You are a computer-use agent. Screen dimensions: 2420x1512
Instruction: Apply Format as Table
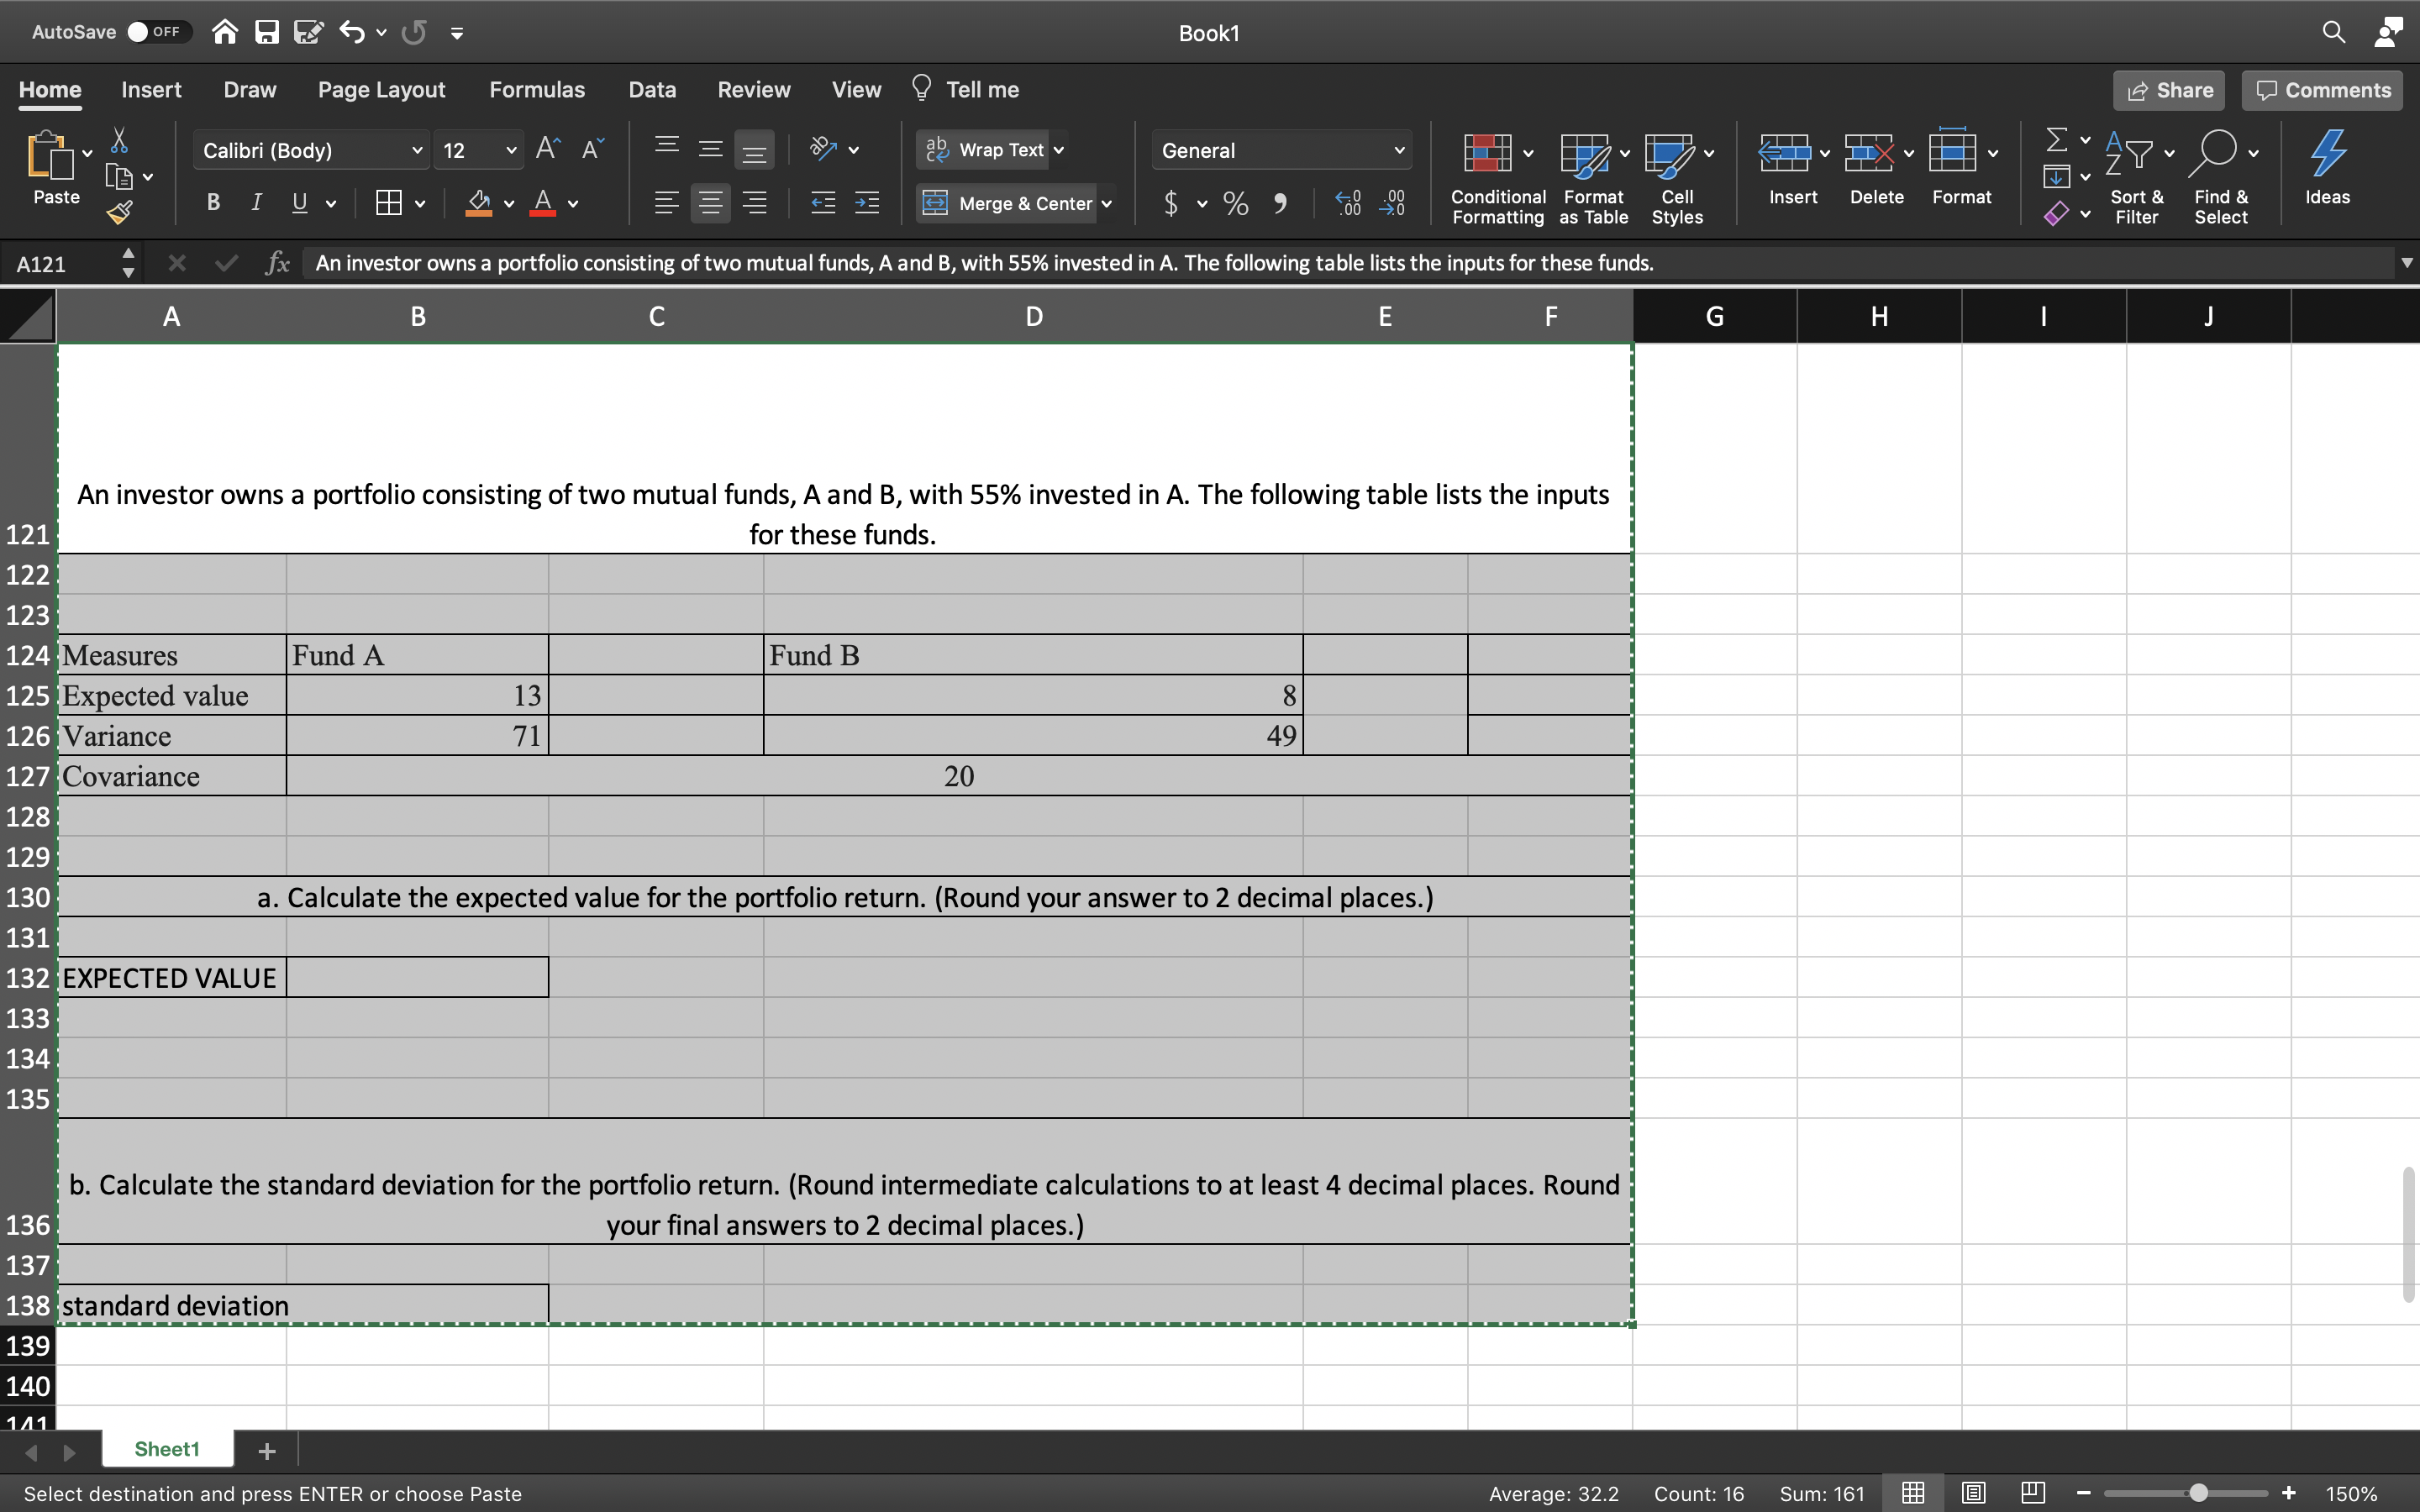(1591, 175)
